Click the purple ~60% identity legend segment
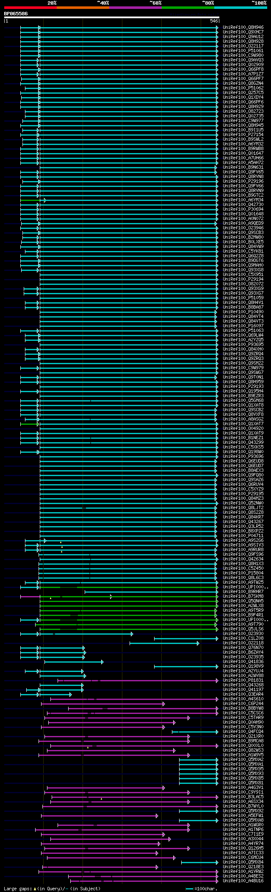Image resolution: width=271 pixels, height=892 pixels. click(135, 8)
